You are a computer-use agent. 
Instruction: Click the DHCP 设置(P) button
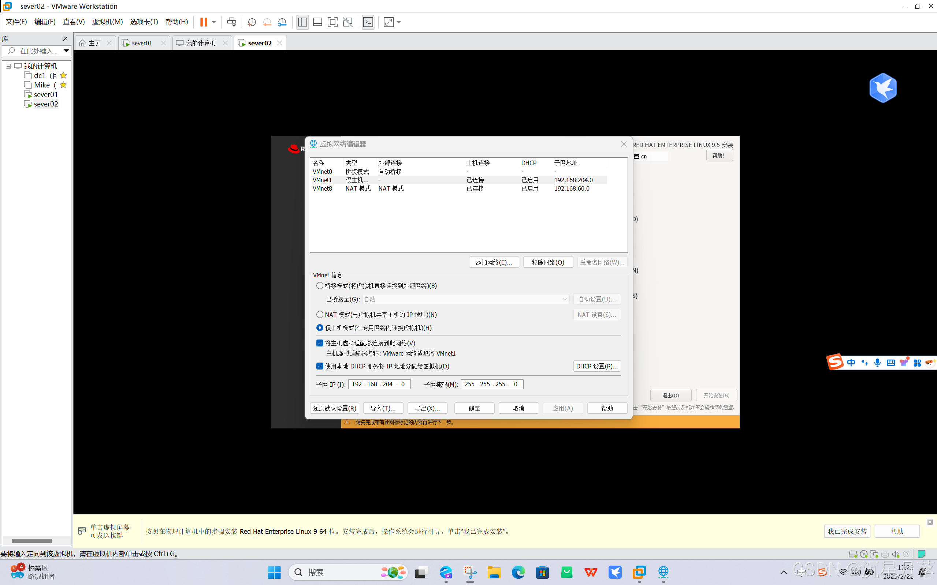click(x=597, y=366)
